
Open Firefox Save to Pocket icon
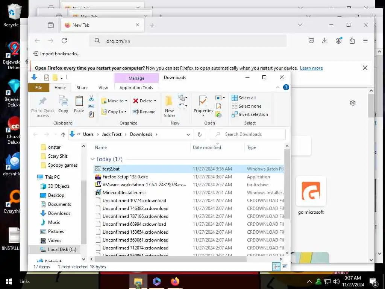pyautogui.click(x=311, y=41)
